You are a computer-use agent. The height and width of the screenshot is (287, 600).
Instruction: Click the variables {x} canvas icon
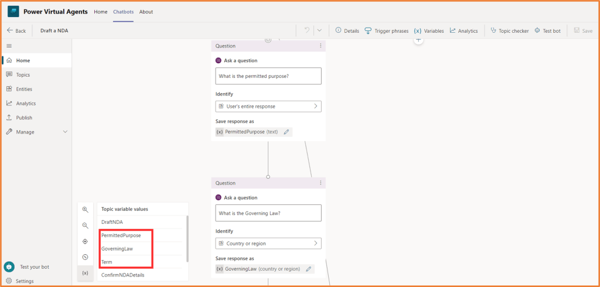coord(85,273)
